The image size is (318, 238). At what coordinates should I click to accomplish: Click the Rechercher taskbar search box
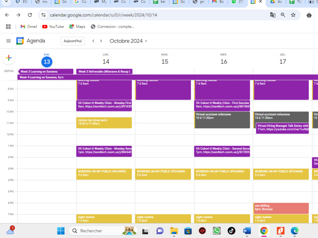pos(103,231)
